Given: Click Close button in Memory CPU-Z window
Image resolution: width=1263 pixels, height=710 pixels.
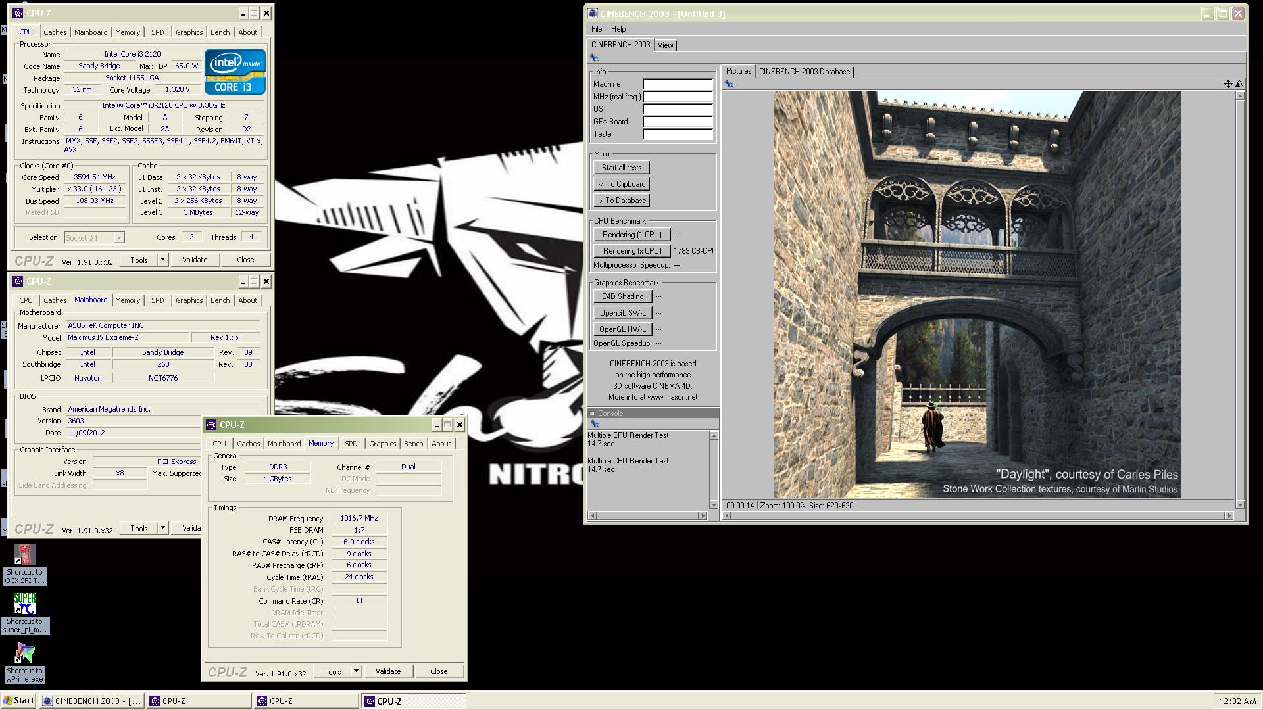Looking at the screenshot, I should [x=439, y=671].
